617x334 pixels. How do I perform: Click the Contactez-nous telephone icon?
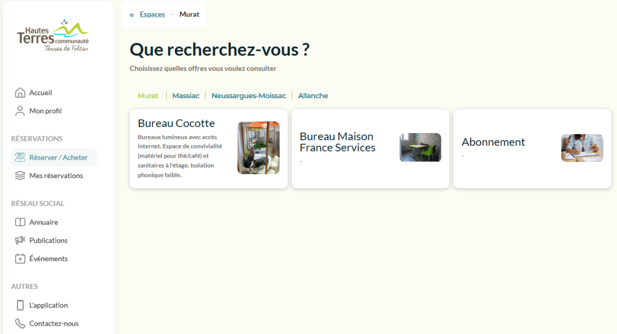tap(20, 323)
